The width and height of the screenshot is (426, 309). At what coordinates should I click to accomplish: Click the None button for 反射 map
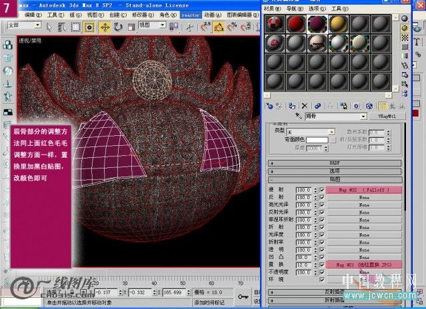point(364,198)
